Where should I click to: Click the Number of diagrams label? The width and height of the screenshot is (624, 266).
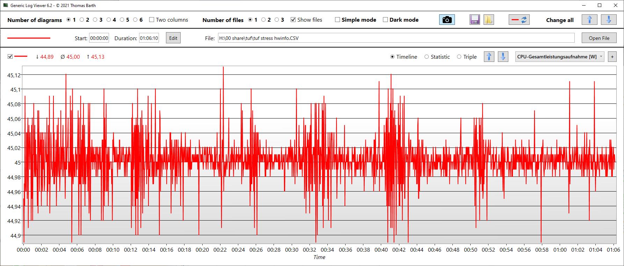[x=35, y=20]
